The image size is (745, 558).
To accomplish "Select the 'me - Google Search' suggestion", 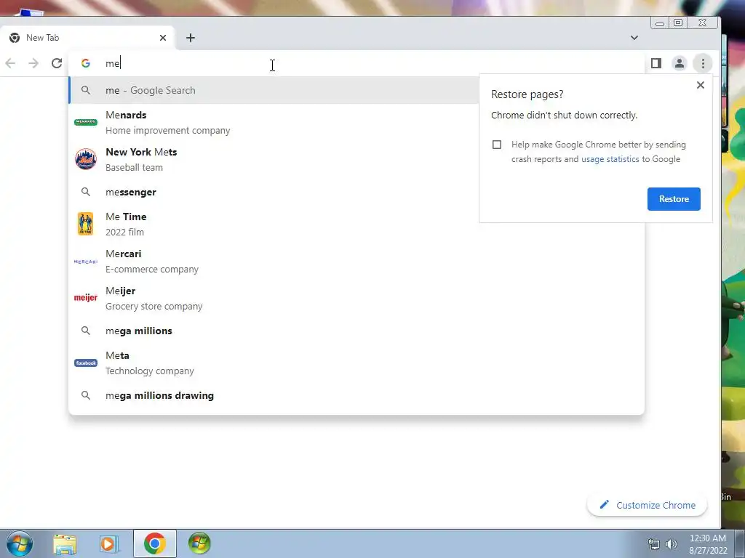I will (x=274, y=90).
